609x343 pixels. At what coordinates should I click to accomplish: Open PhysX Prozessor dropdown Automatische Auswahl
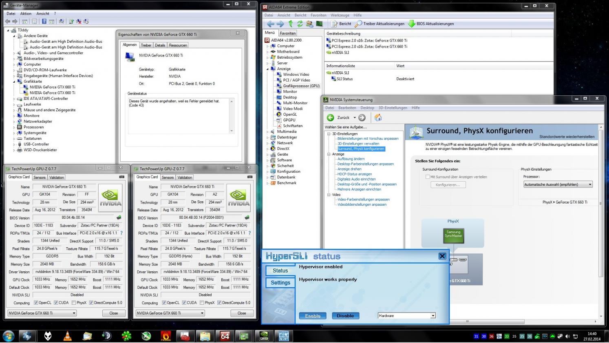pyautogui.click(x=558, y=185)
